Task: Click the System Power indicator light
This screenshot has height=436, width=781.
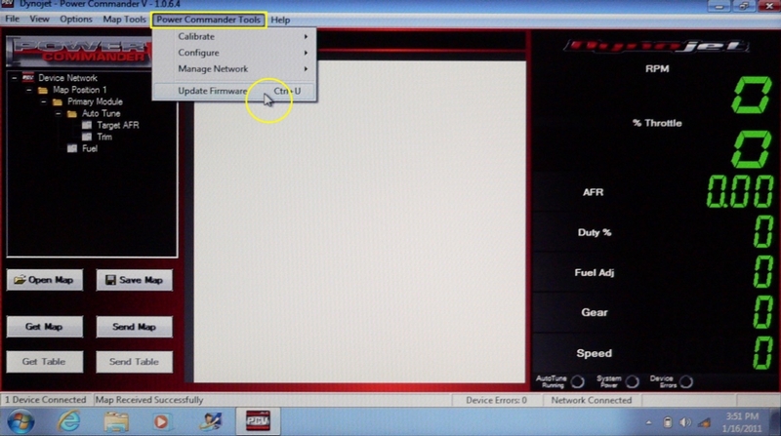Action: (x=632, y=380)
